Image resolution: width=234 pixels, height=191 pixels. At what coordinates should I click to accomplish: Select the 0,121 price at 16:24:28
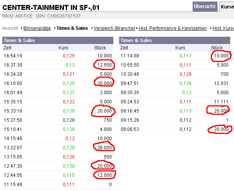[x=69, y=74]
